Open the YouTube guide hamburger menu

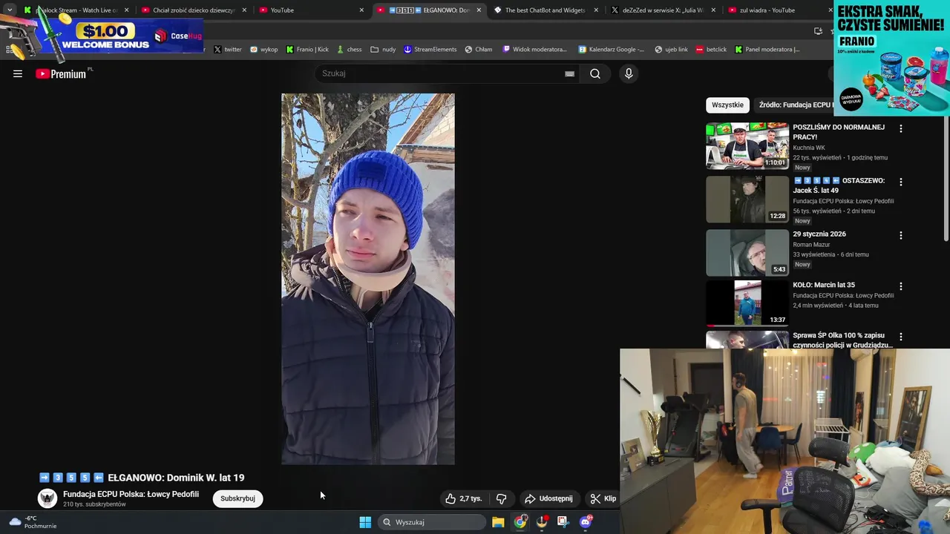[18, 73]
